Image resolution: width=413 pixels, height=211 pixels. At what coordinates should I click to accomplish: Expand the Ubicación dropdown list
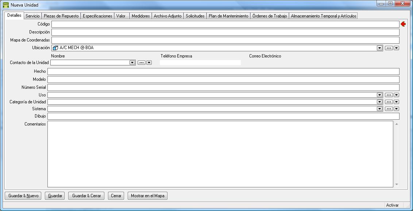click(379, 48)
